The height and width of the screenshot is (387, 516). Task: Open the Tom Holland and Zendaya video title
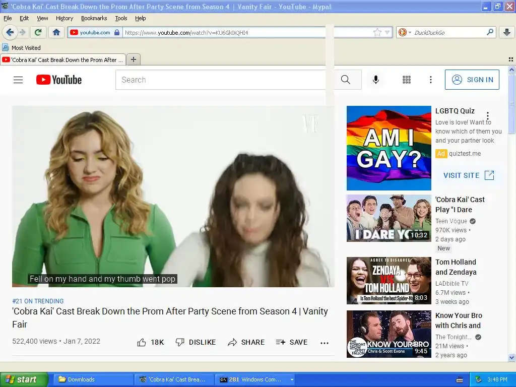tap(456, 267)
